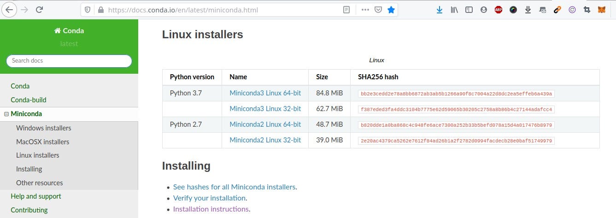Open the synced tabs device icon
This screenshot has height=218, width=616.
pyautogui.click(x=542, y=10)
